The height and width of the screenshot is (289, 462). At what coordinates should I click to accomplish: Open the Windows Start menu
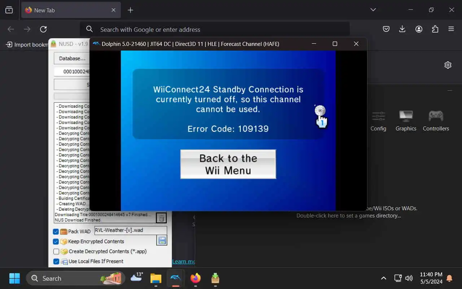coord(14,278)
